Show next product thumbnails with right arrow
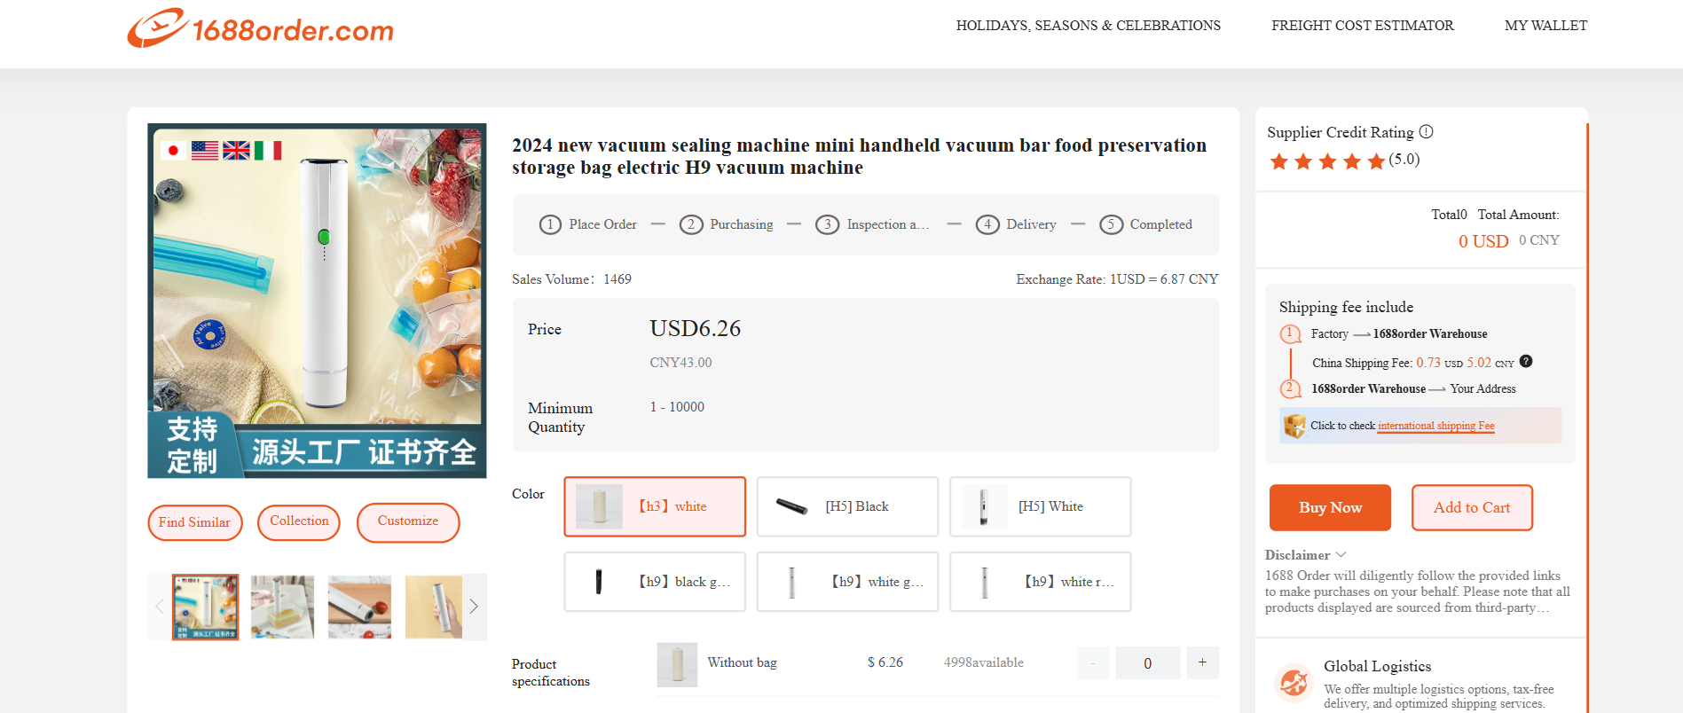 474,607
